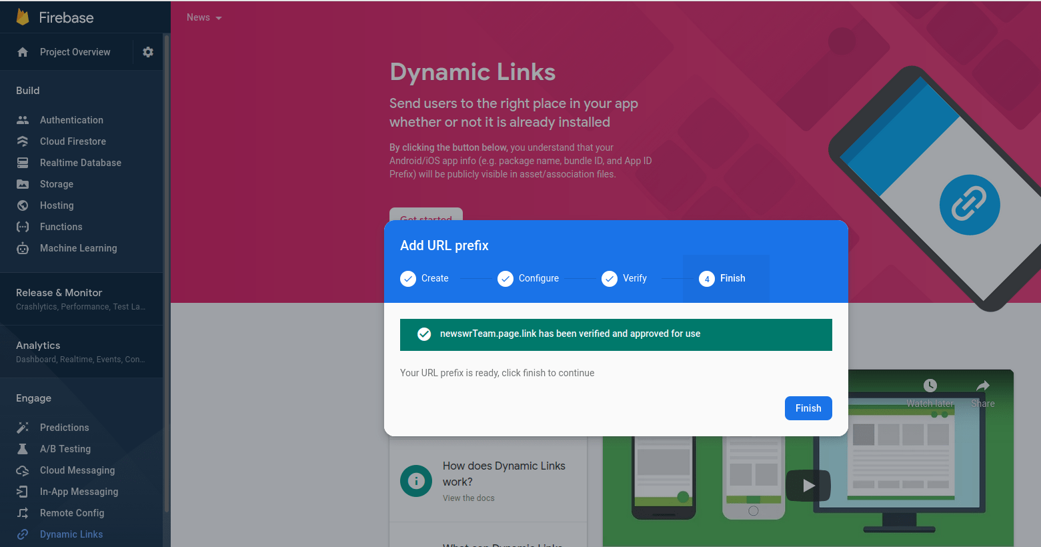The height and width of the screenshot is (547, 1041).
Task: Click the Storage folder icon
Action: click(23, 184)
